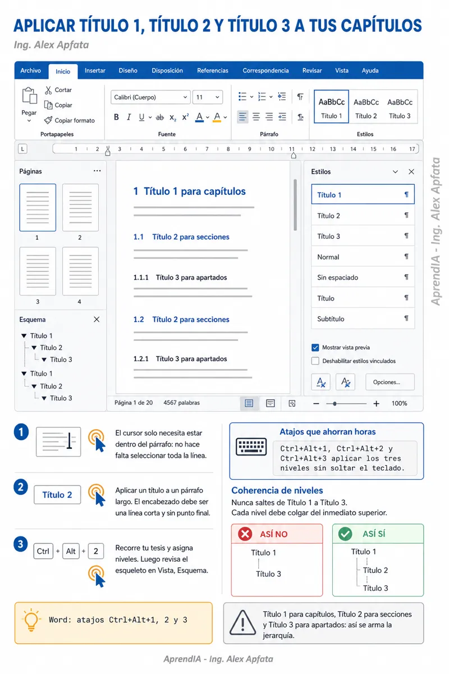This screenshot has width=449, height=674.
Task: Close the Esquema panel
Action: (x=97, y=319)
